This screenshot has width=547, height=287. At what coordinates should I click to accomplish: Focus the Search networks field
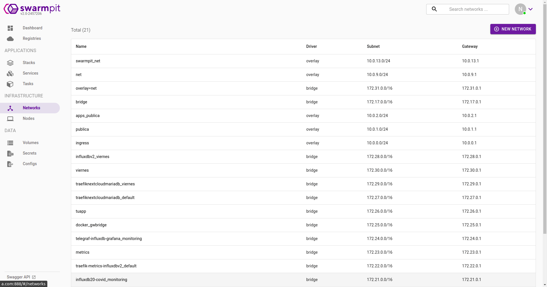(x=468, y=9)
